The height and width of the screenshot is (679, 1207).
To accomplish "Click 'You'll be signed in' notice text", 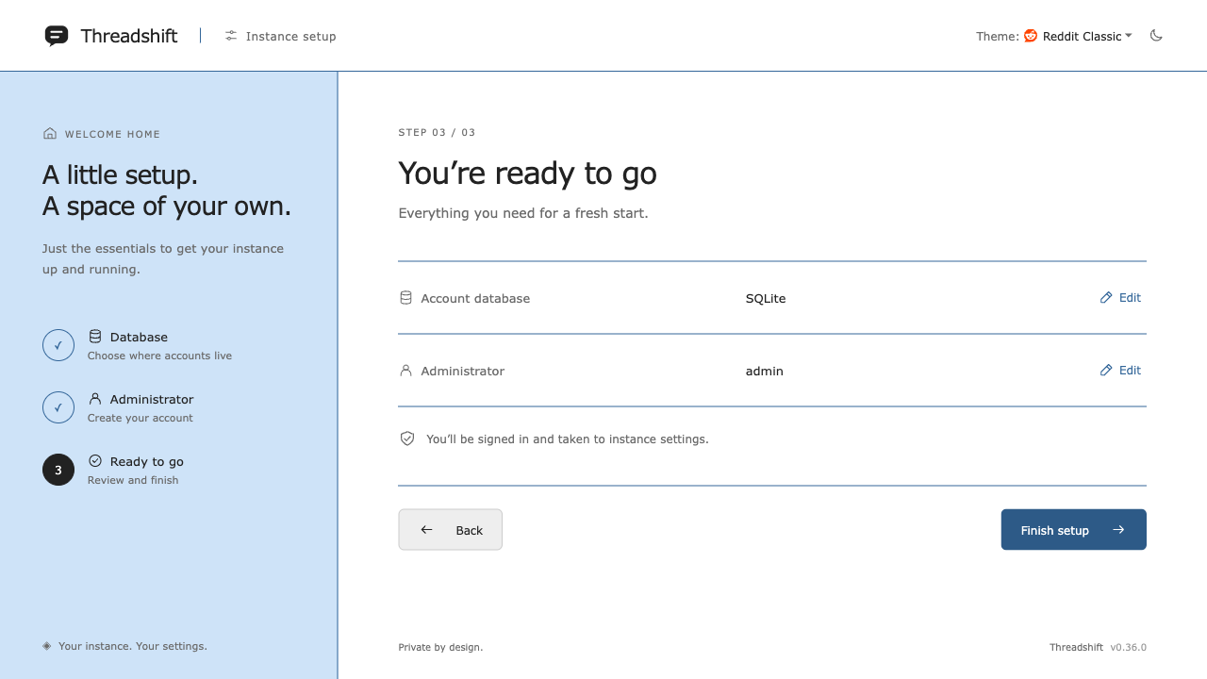I will [568, 439].
